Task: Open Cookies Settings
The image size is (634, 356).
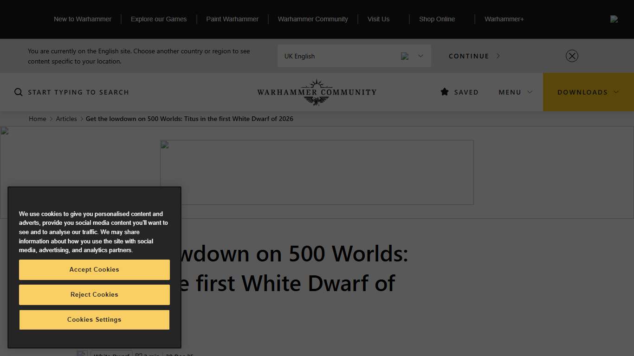Action: (x=94, y=319)
